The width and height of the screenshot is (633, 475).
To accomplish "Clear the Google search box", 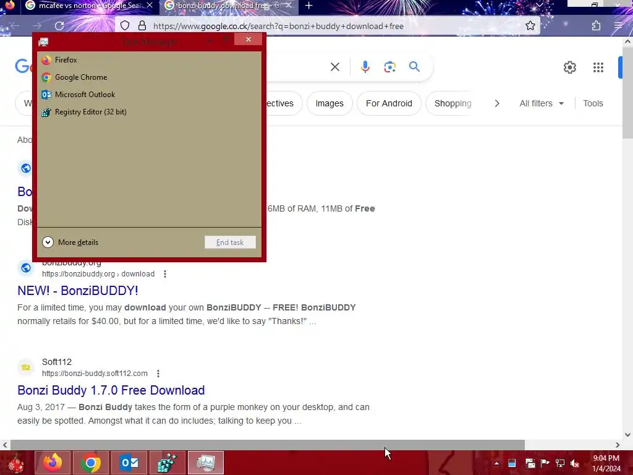I will coord(334,67).
